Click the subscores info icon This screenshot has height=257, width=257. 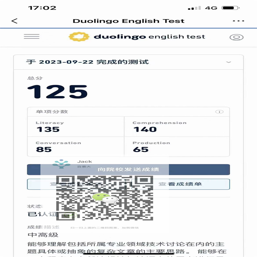[x=219, y=112]
